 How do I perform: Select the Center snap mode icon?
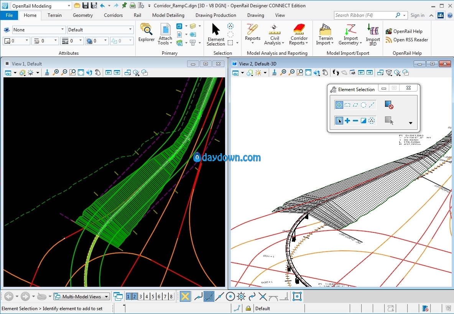(230, 296)
